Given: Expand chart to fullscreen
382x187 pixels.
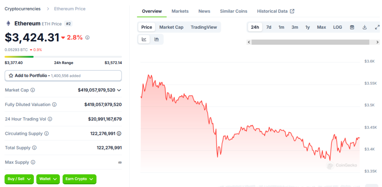Looking at the screenshot, I should (x=377, y=27).
